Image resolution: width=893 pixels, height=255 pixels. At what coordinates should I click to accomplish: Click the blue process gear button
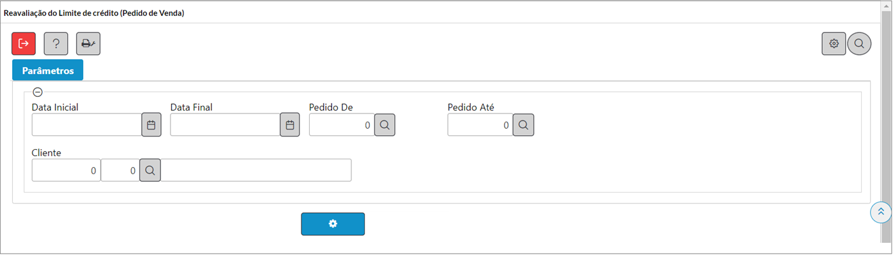pos(333,224)
